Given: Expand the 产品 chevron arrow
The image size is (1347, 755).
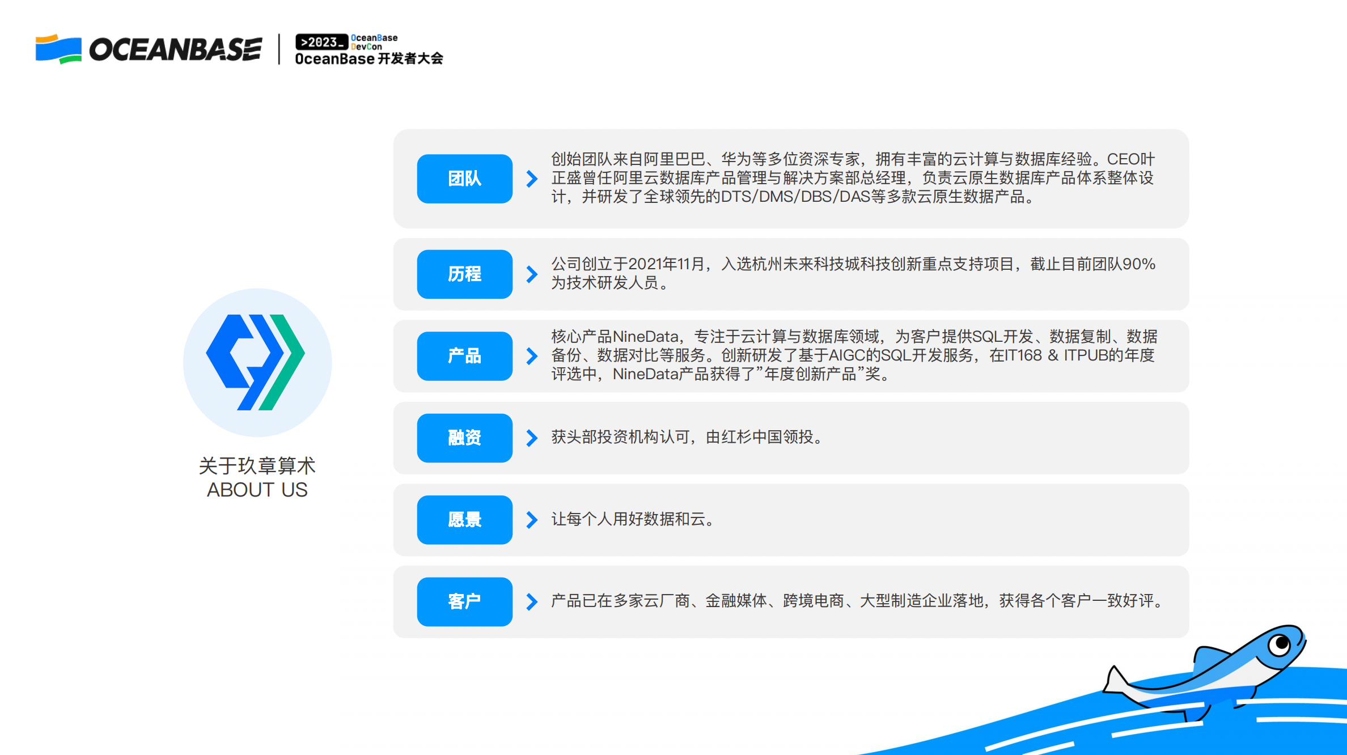Looking at the screenshot, I should coord(532,357).
